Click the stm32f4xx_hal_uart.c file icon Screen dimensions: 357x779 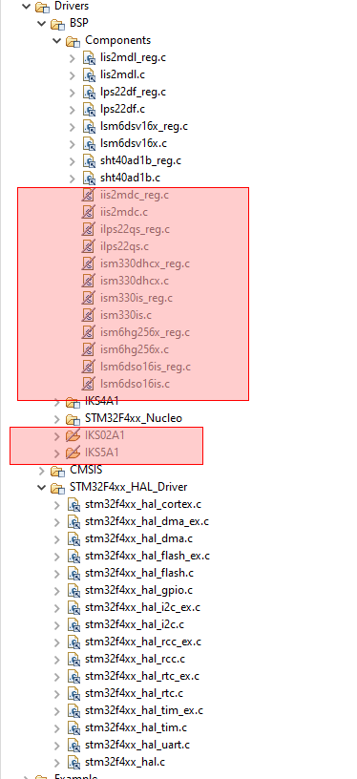pos(73,746)
